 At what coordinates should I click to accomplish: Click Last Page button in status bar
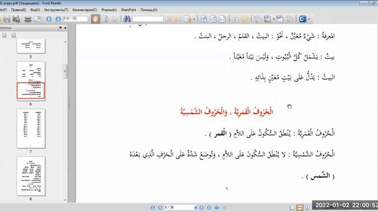[x=208, y=207]
